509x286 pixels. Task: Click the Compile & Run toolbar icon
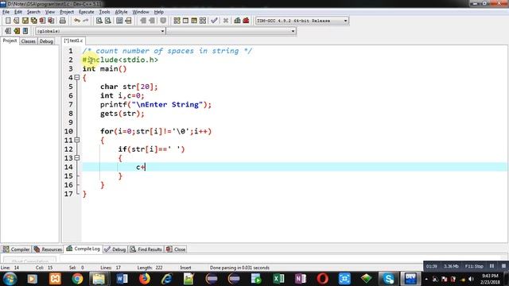click(x=194, y=21)
